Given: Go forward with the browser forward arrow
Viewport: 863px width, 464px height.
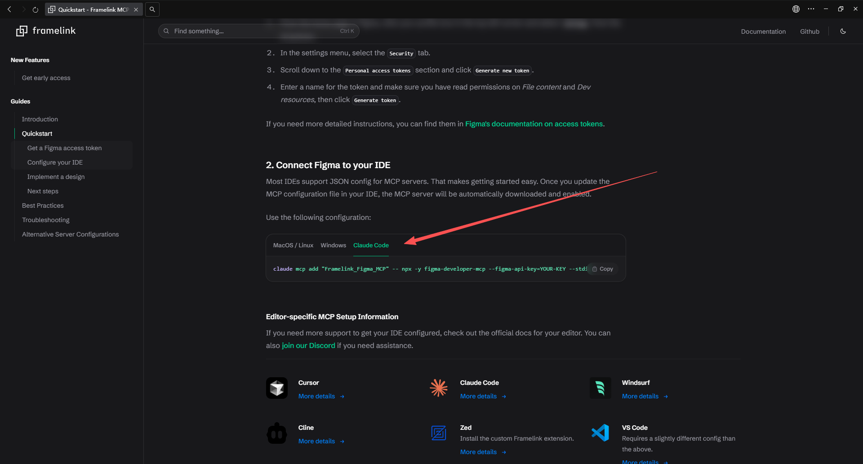Looking at the screenshot, I should (x=24, y=9).
